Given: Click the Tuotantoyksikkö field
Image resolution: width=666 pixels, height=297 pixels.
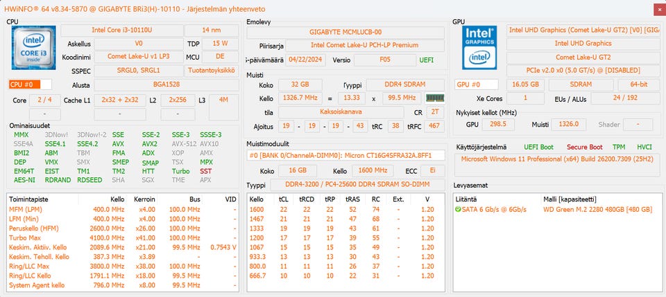Looking at the screenshot, I should (x=211, y=71).
